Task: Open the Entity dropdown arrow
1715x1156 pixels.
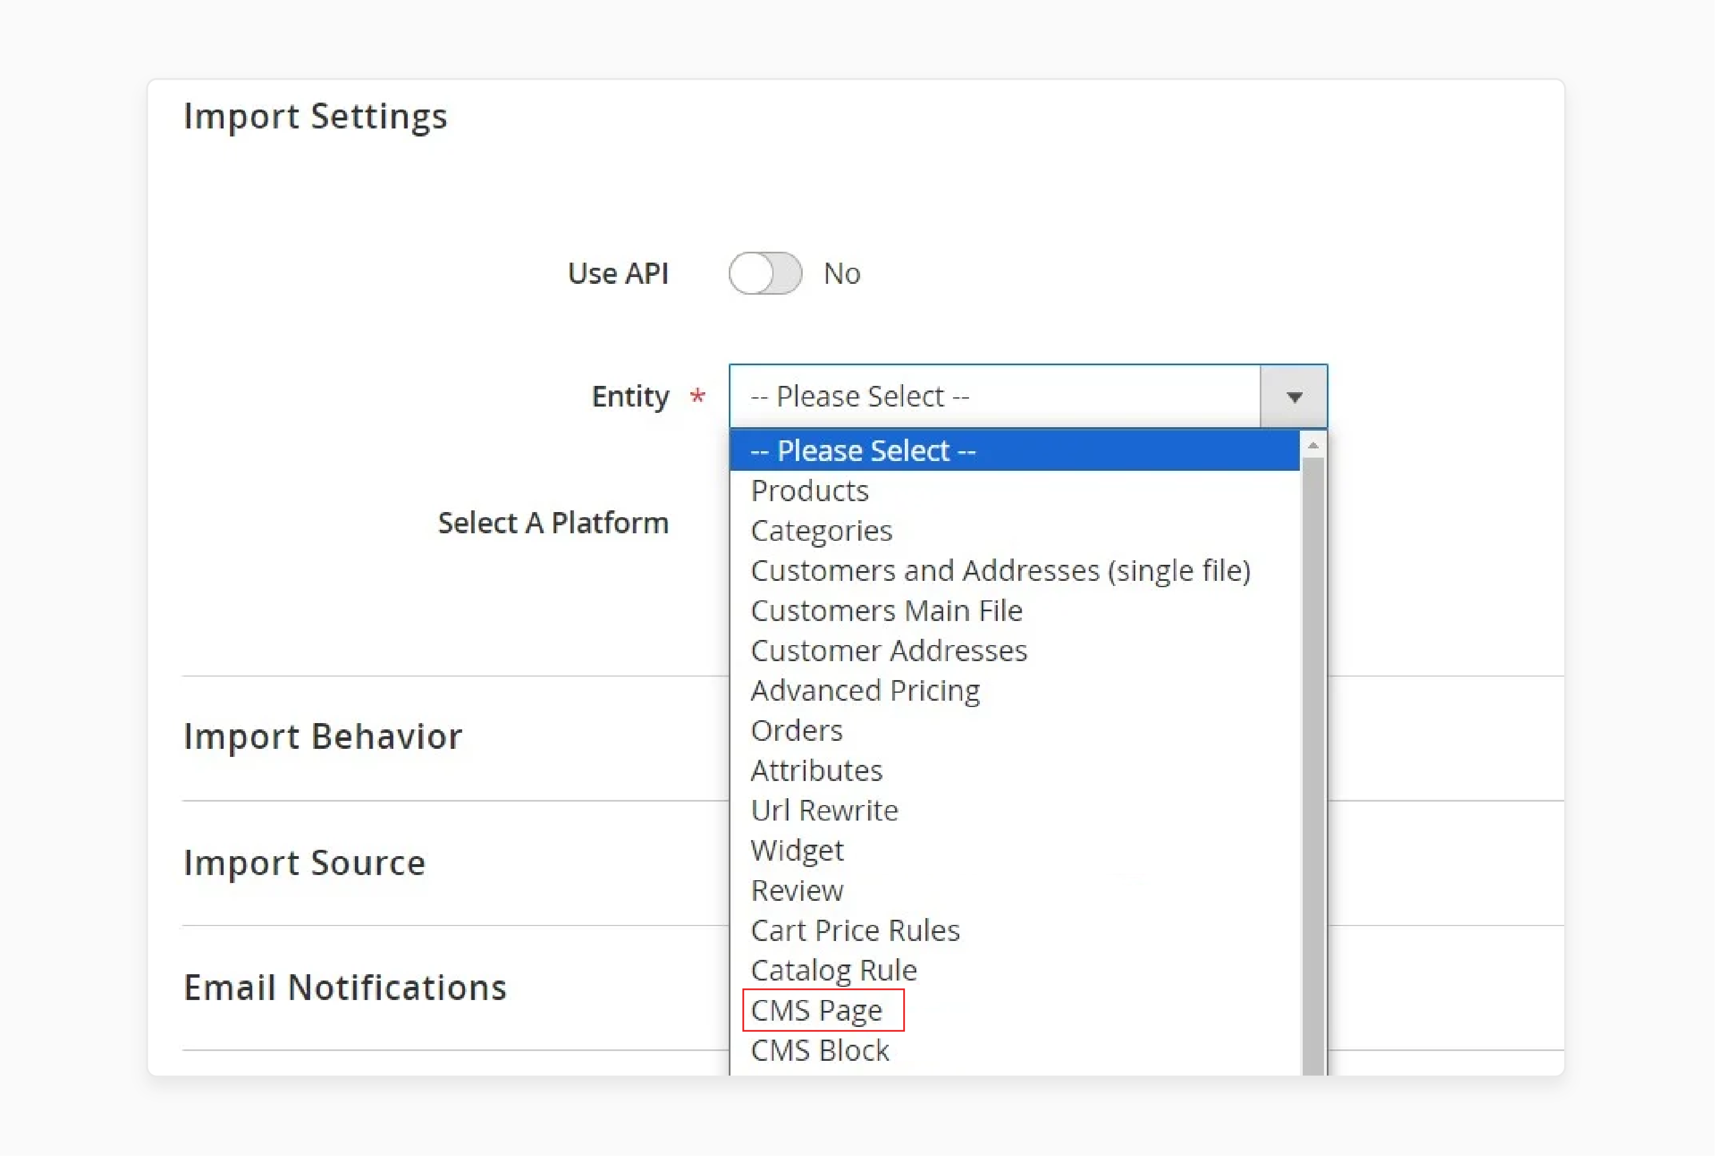Action: point(1294,397)
